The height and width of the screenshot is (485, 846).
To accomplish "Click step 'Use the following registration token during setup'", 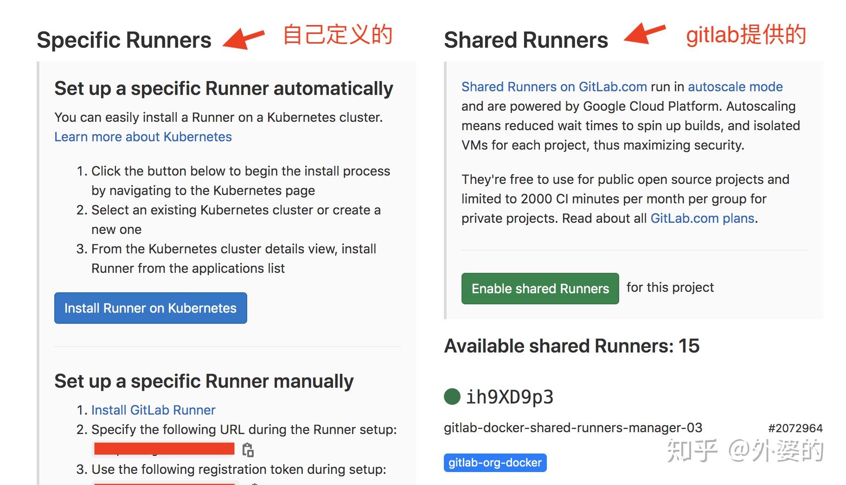I will 238,469.
